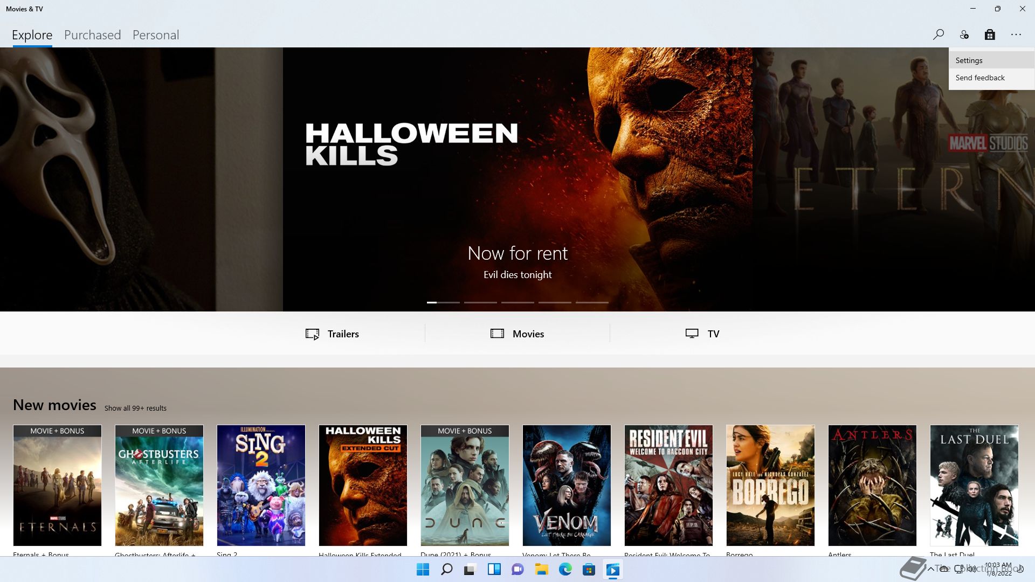The image size is (1035, 582).
Task: Open the Eternals + Bonus movie poster
Action: [x=57, y=485]
